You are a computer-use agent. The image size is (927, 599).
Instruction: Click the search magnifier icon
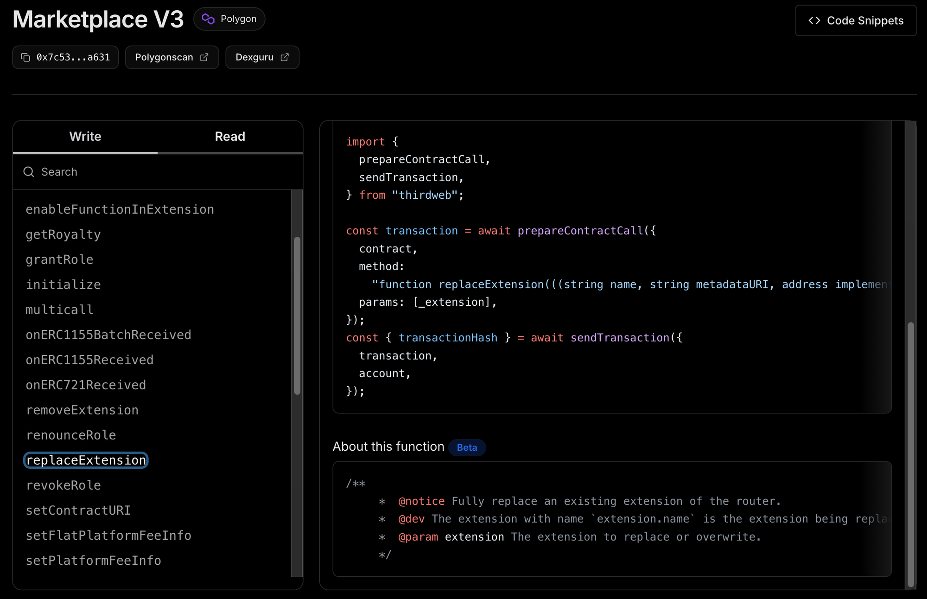pos(29,172)
